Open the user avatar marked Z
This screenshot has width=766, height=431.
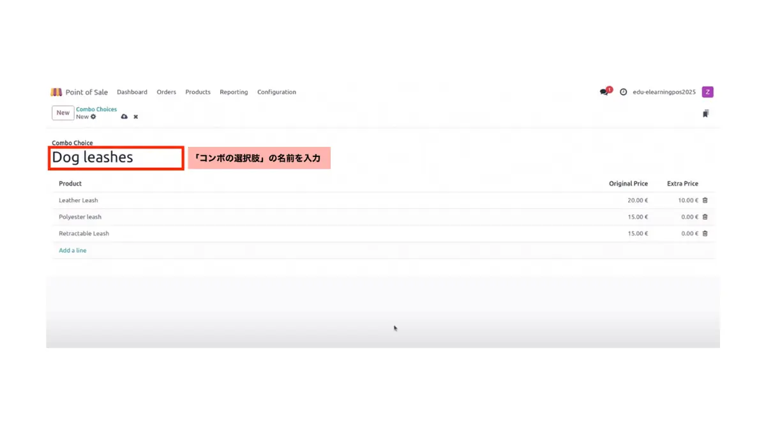click(707, 92)
